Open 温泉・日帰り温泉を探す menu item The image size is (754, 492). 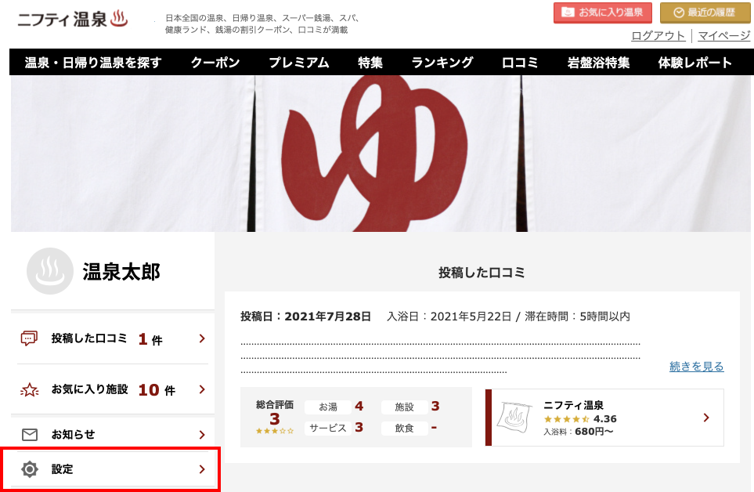pyautogui.click(x=93, y=63)
